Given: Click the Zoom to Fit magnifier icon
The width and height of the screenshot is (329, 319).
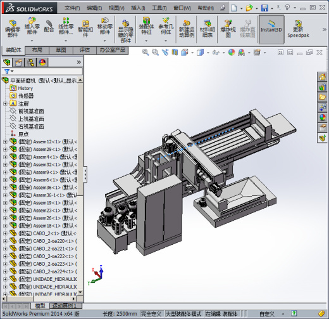Looking at the screenshot, I should (x=146, y=52).
